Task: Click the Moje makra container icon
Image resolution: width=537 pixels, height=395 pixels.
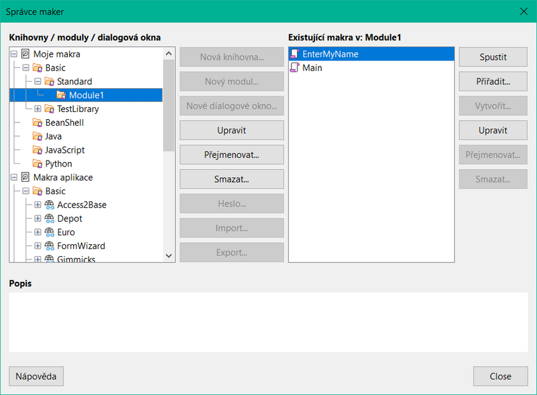Action: click(26, 54)
